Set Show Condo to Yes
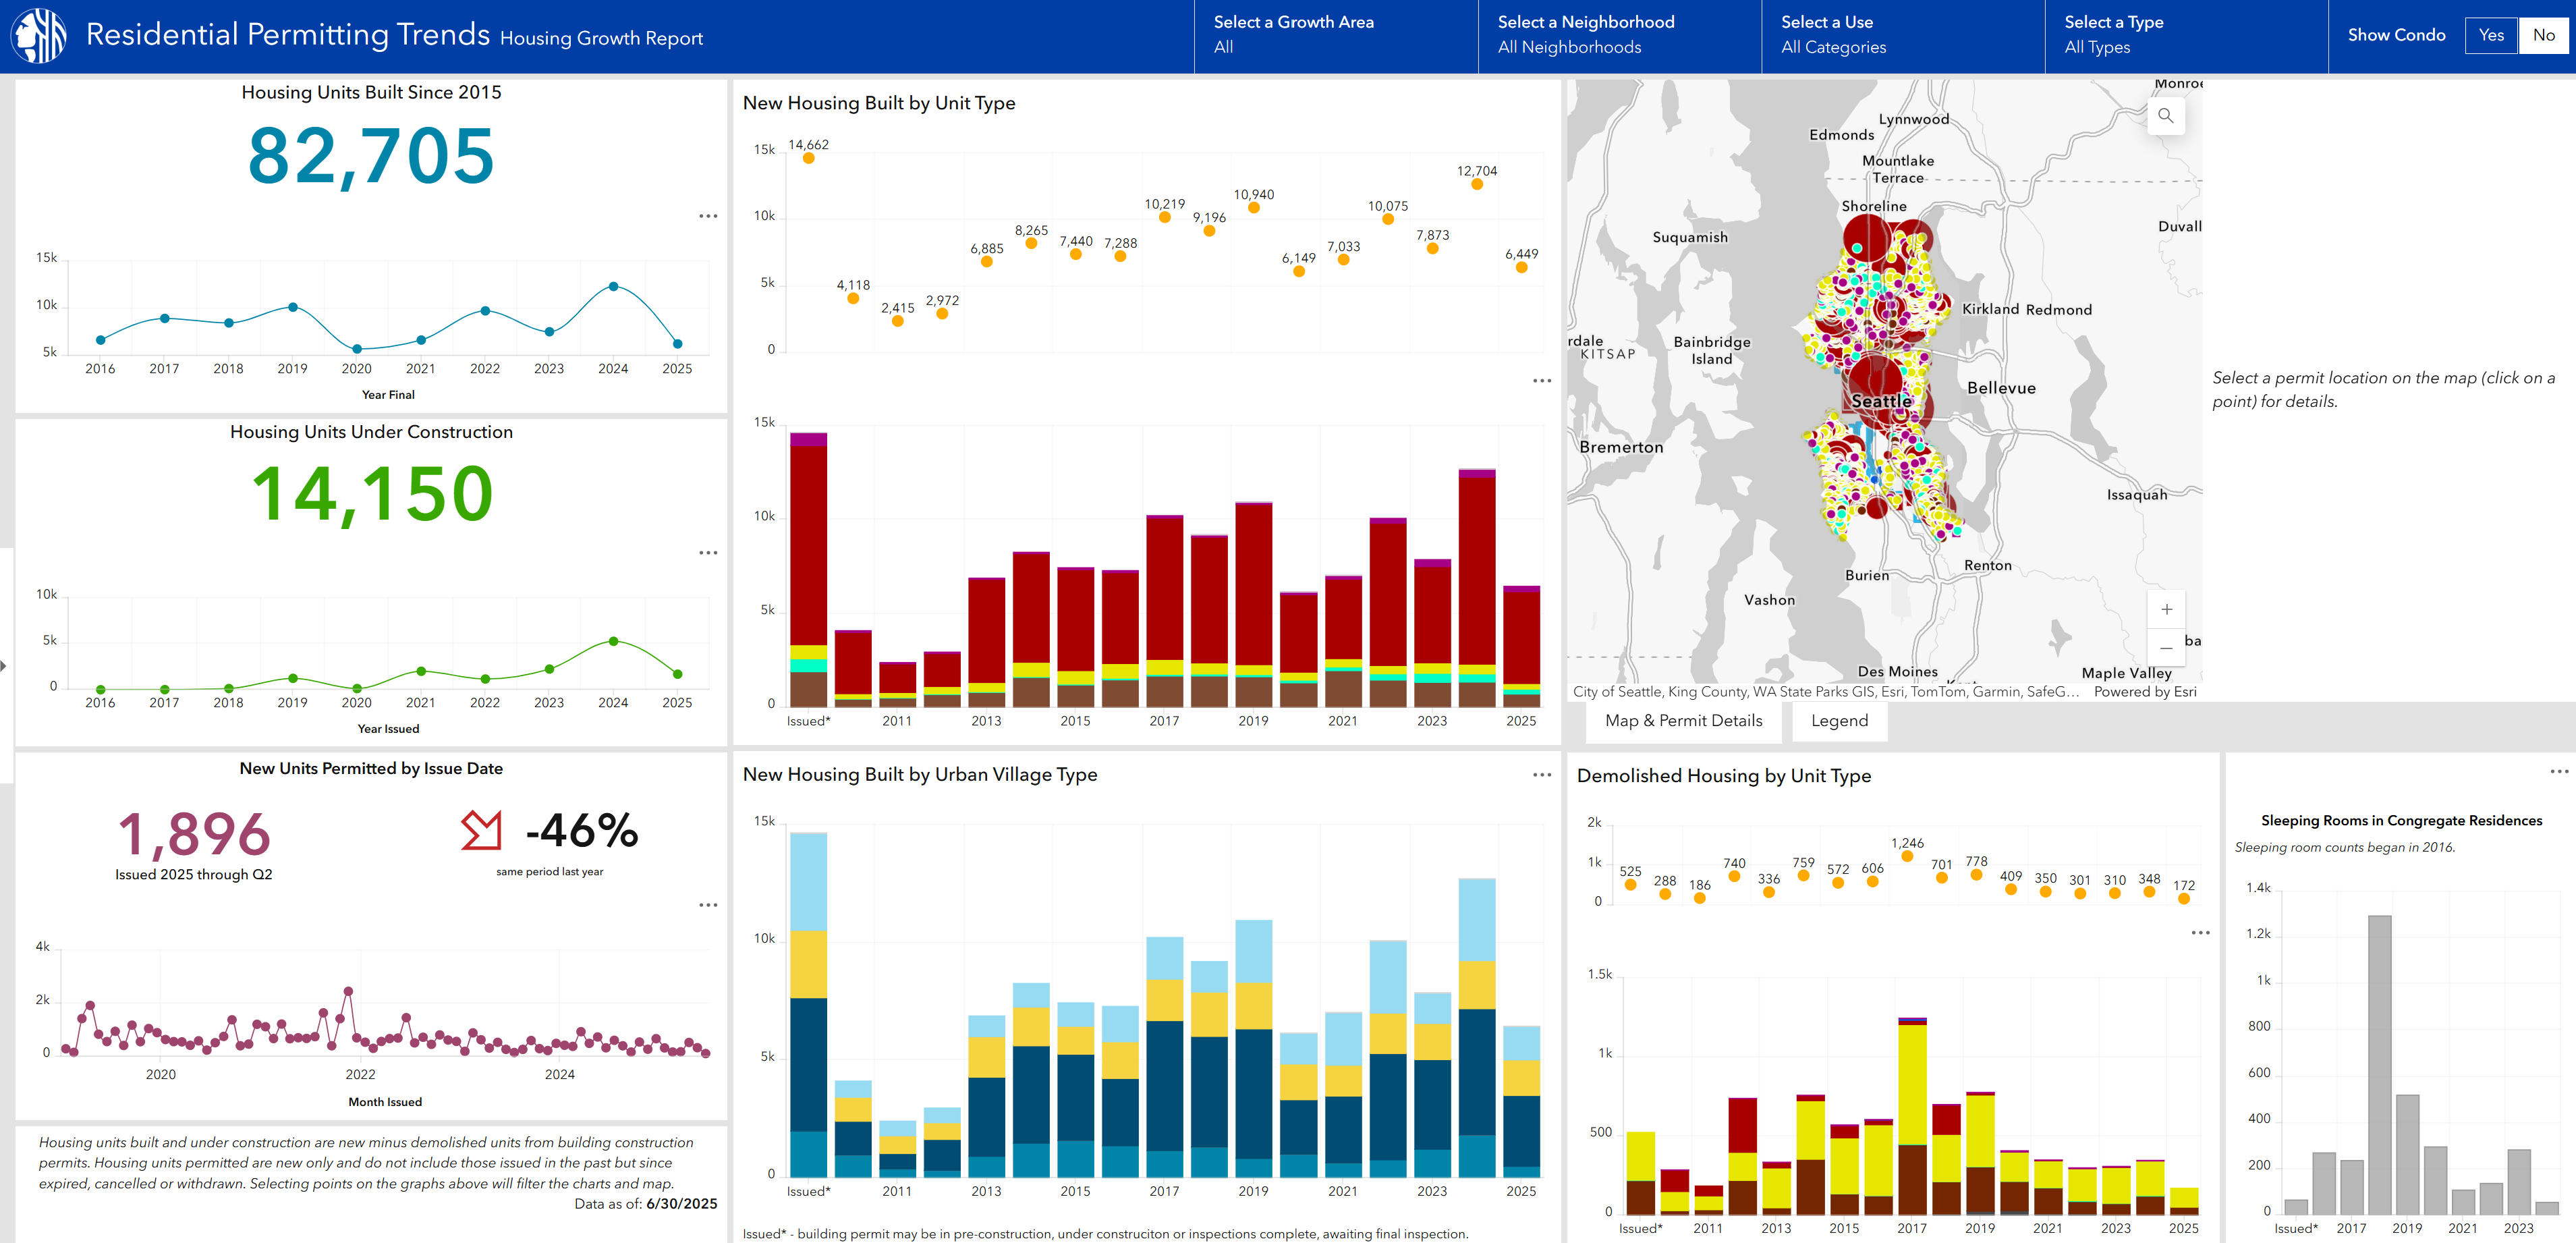Screen dimensions: 2576x1243 (2491, 35)
